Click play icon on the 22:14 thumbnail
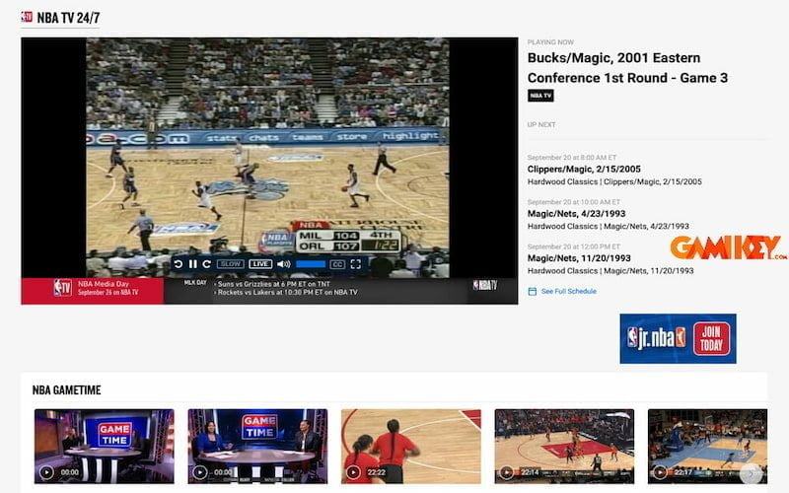This screenshot has height=493, width=789. click(506, 472)
